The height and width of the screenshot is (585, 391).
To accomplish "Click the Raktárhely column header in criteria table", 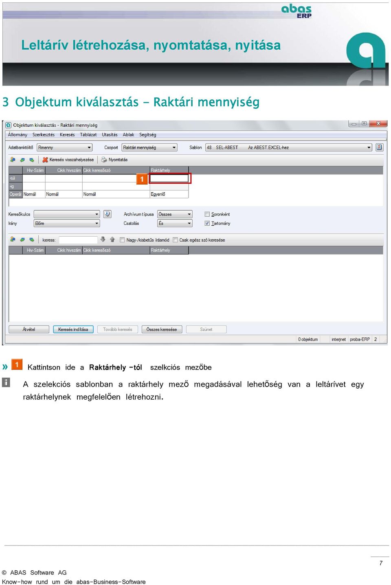I will pos(169,170).
